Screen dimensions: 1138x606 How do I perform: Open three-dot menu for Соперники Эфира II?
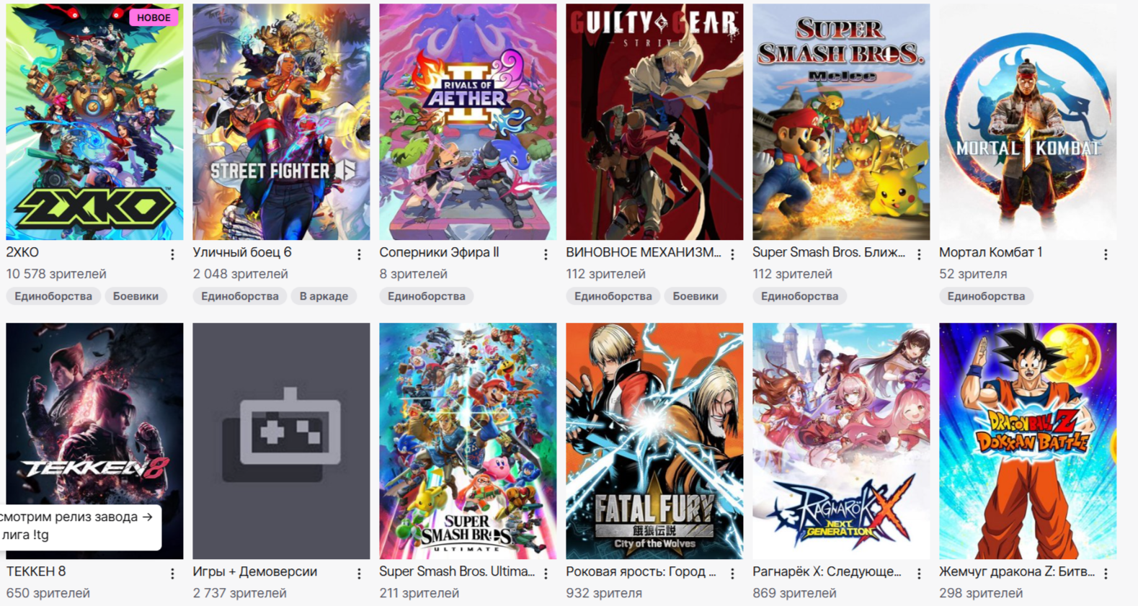(x=546, y=254)
